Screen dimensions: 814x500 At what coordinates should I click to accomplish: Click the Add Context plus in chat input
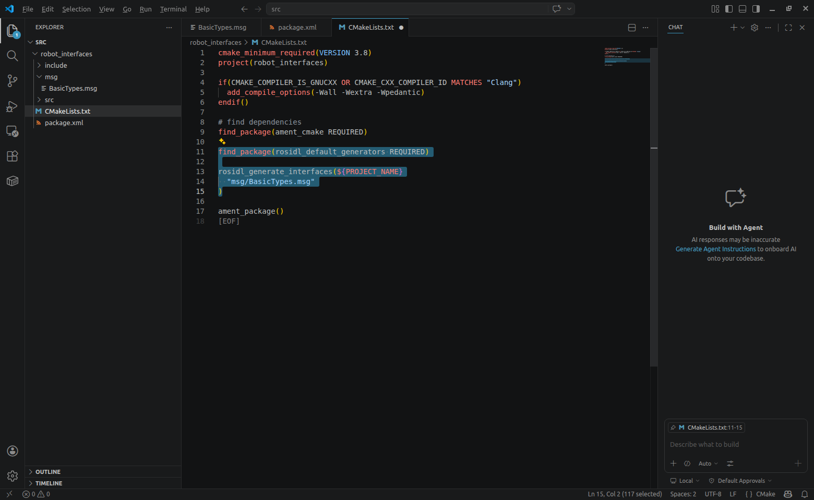[x=673, y=464]
